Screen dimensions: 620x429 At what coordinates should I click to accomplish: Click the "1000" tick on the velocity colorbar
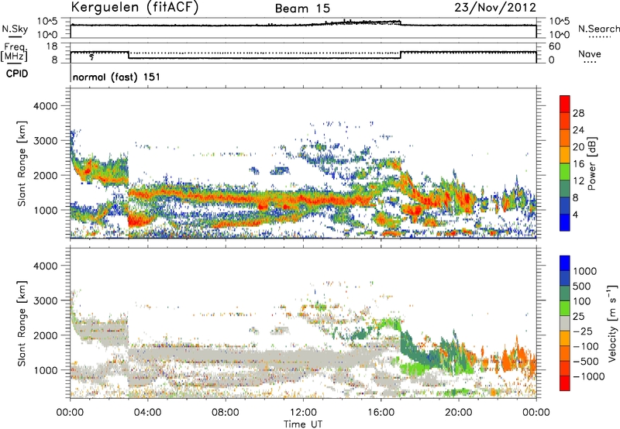585,271
